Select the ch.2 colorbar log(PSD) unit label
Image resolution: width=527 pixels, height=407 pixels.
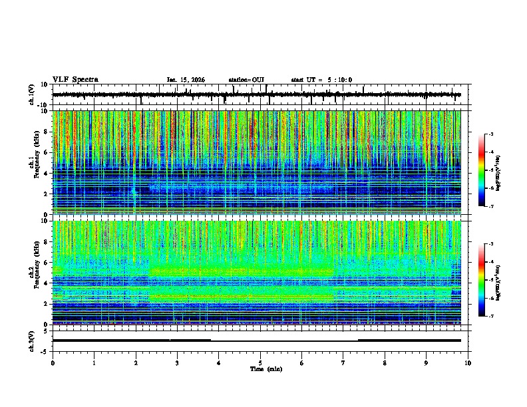[498, 283]
